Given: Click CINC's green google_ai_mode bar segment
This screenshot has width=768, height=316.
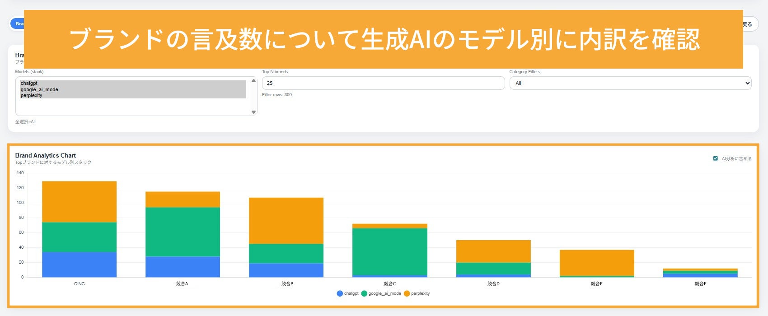Looking at the screenshot, I should tap(79, 237).
